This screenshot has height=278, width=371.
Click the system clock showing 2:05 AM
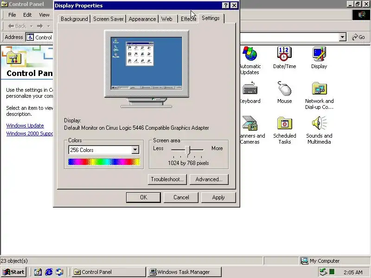tap(353, 272)
